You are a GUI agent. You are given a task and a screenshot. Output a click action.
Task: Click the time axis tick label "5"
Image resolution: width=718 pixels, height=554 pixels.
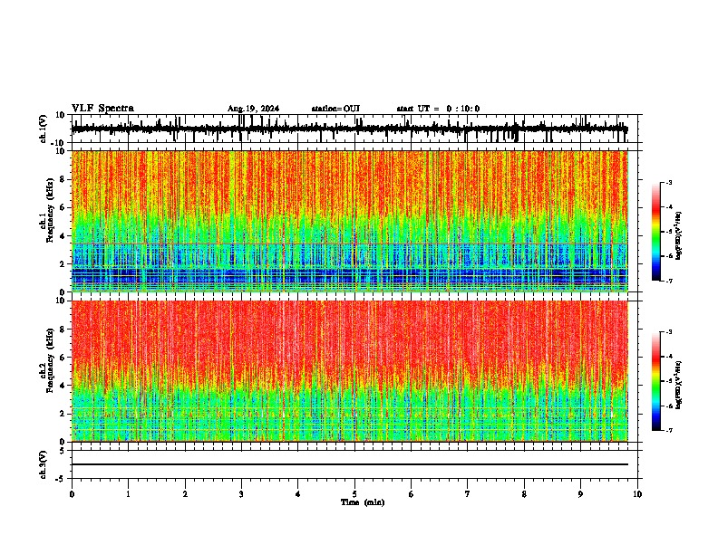354,494
